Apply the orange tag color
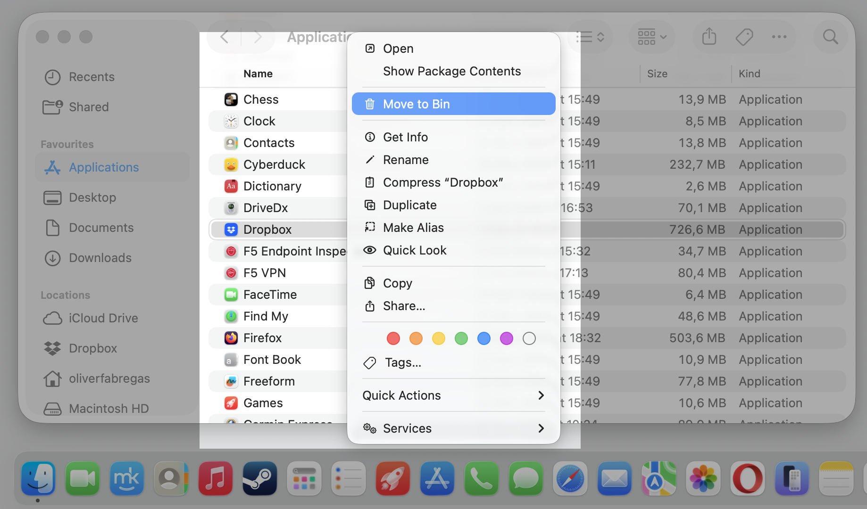The width and height of the screenshot is (867, 509). 416,338
